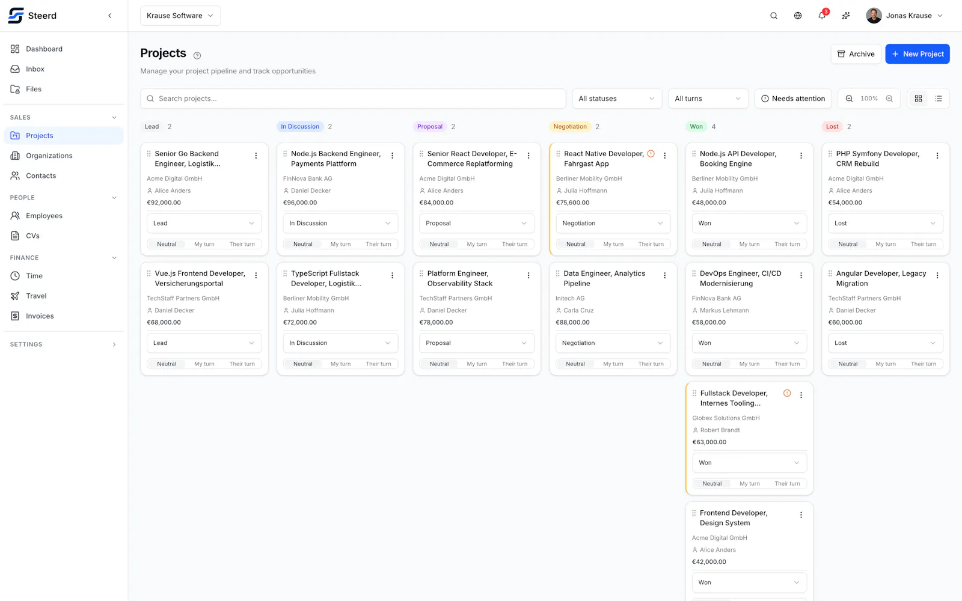Click €92,000.00 amount on Senior Go card

point(164,203)
